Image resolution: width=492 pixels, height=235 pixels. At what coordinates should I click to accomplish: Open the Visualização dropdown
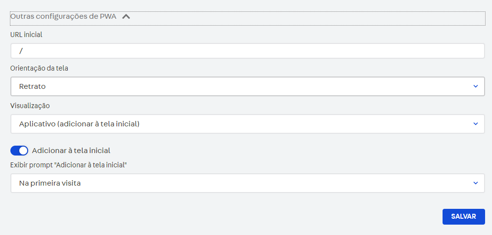point(247,124)
